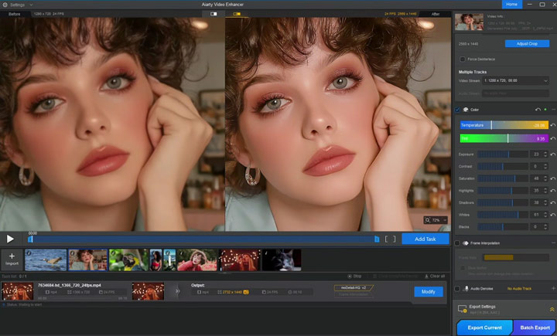Select the woman in red sweater thumbnail
Screen dimensions: 557x336
(196, 260)
